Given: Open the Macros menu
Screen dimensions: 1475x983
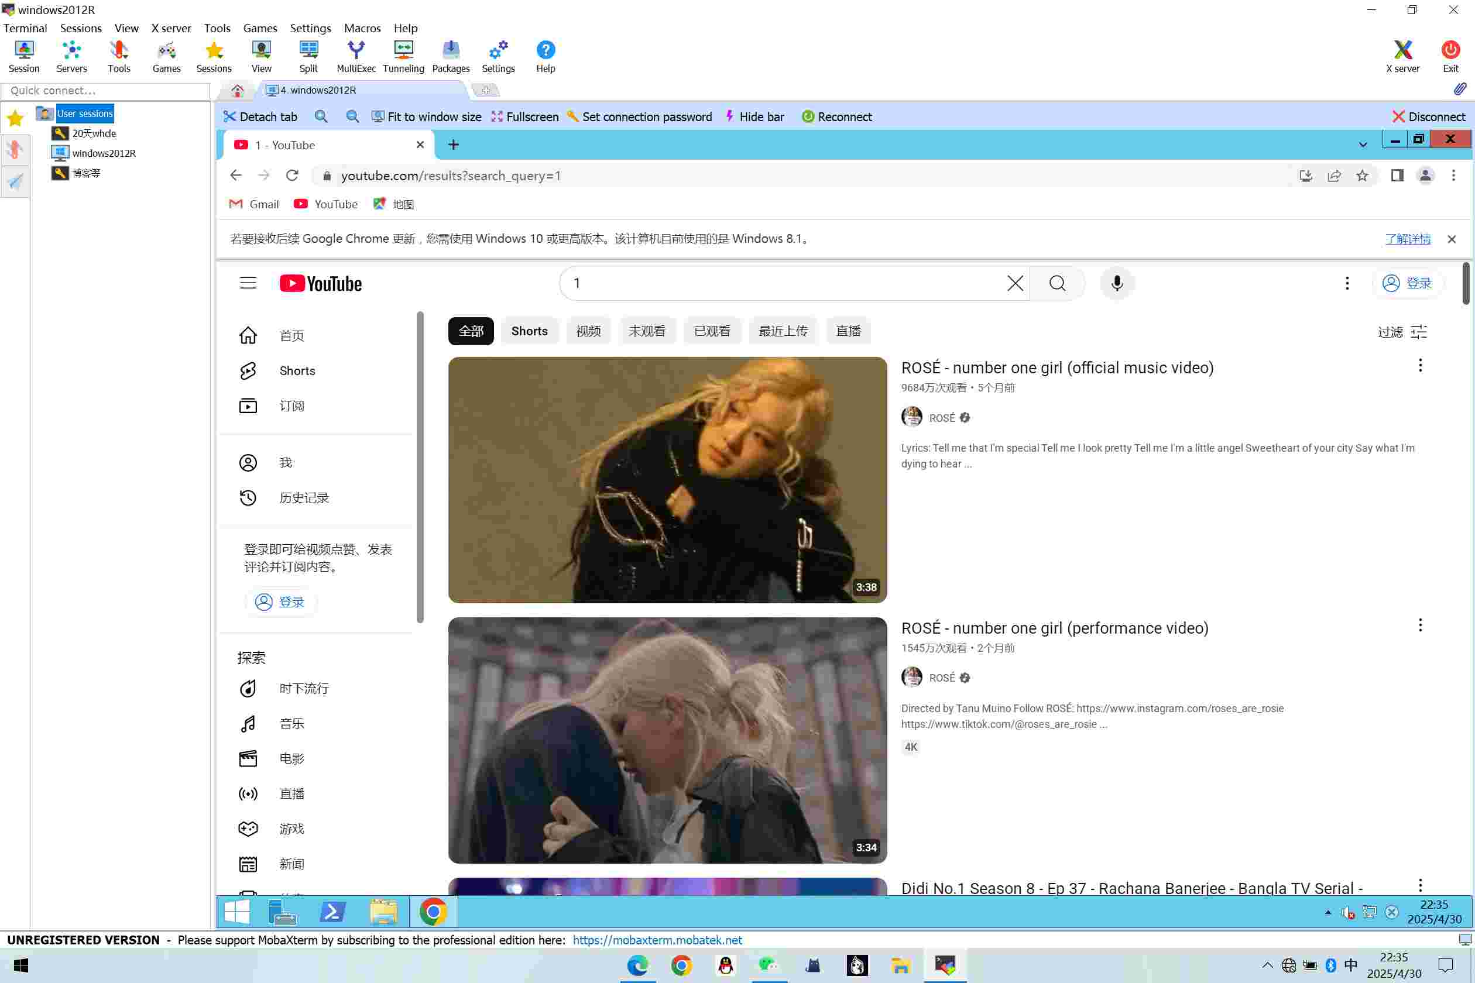Looking at the screenshot, I should (362, 28).
